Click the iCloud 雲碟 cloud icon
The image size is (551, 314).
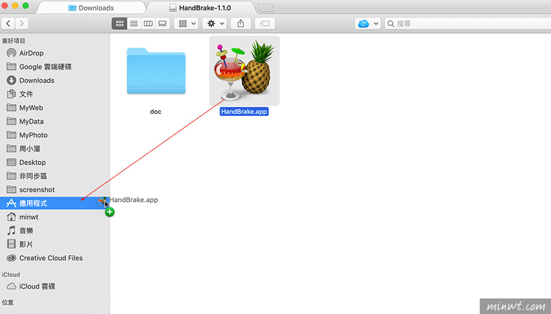coord(11,287)
